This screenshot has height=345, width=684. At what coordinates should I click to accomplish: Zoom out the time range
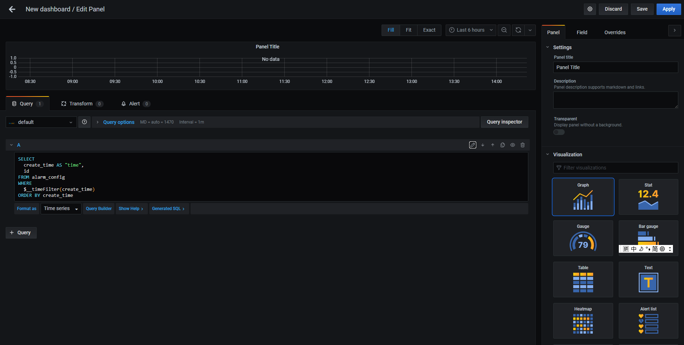[x=504, y=30]
